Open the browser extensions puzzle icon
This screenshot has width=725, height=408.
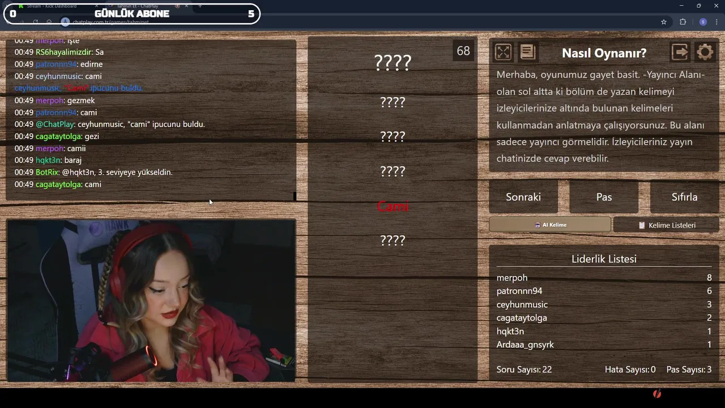click(683, 22)
